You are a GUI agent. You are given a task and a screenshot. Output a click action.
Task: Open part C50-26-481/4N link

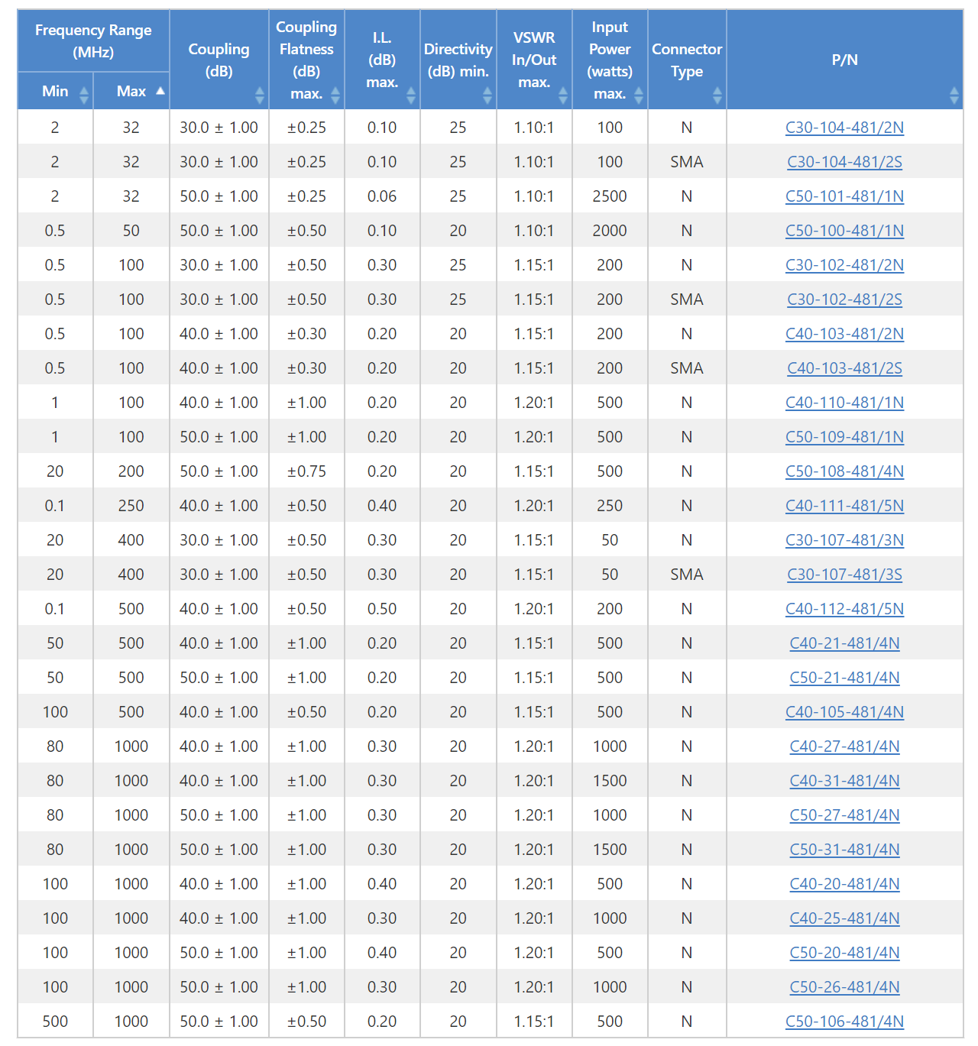pyautogui.click(x=844, y=987)
